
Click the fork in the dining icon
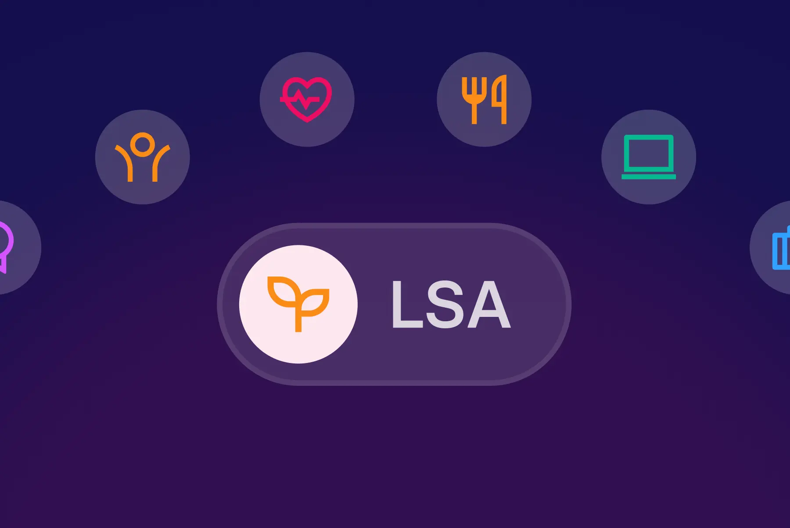[474, 100]
